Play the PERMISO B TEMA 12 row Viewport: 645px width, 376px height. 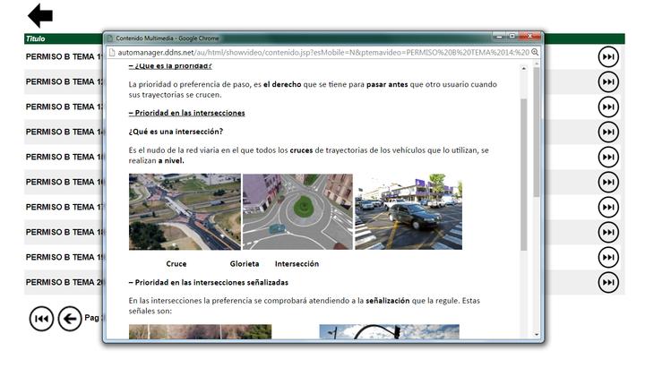(608, 81)
